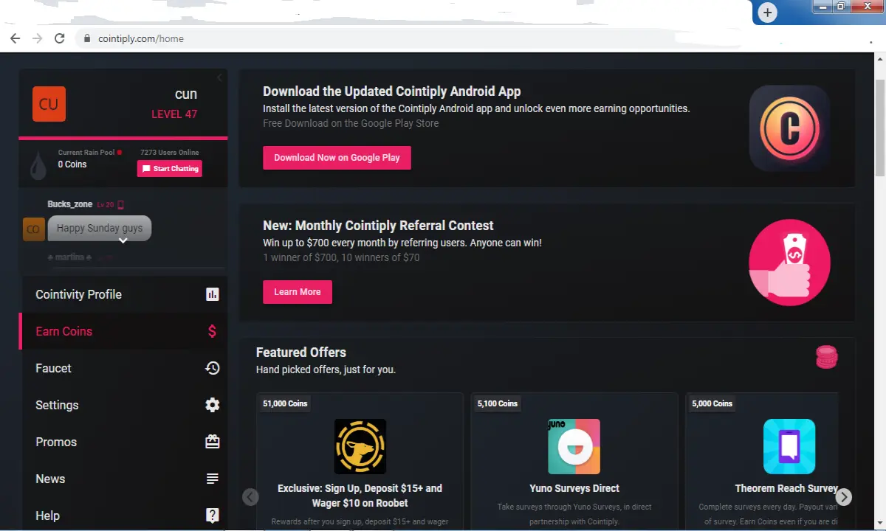
Task: Click the Bucks_zone chat username
Action: click(x=69, y=204)
